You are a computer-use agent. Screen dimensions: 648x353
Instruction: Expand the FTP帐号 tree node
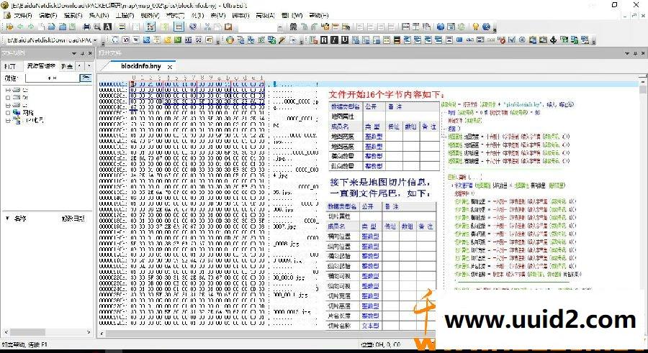click(x=7, y=121)
